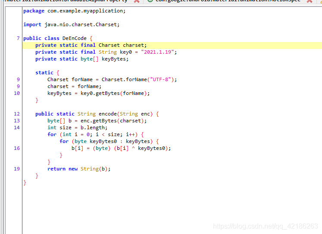The image size is (322, 234).
Task: Click the string literal "2021.1.19"
Action: pos(157,52)
